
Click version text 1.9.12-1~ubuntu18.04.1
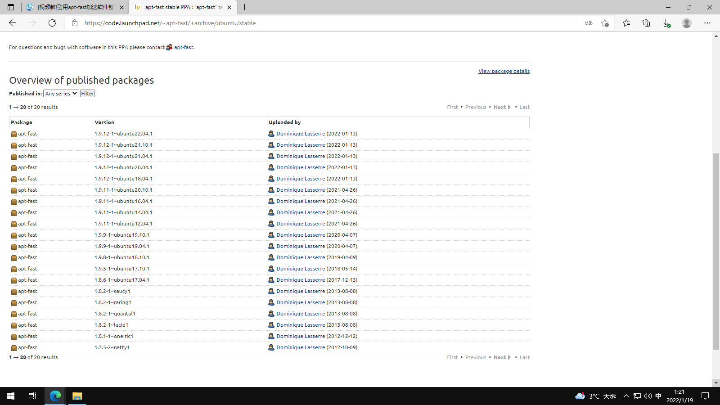point(123,179)
